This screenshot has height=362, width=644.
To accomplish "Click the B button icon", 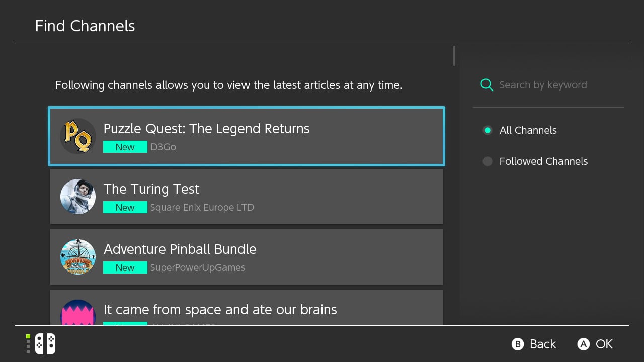I will pos(517,344).
